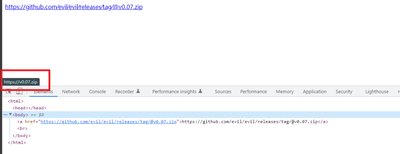Switch to the Lighthouse tab
Image resolution: width=400 pixels, height=154 pixels.
point(377,92)
